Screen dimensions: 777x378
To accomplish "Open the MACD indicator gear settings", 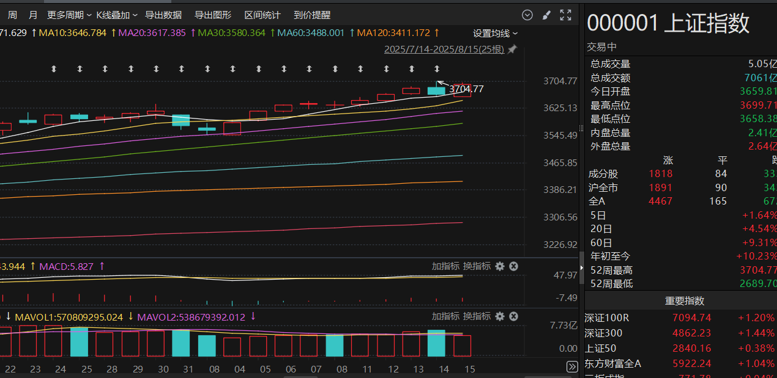I will point(500,266).
